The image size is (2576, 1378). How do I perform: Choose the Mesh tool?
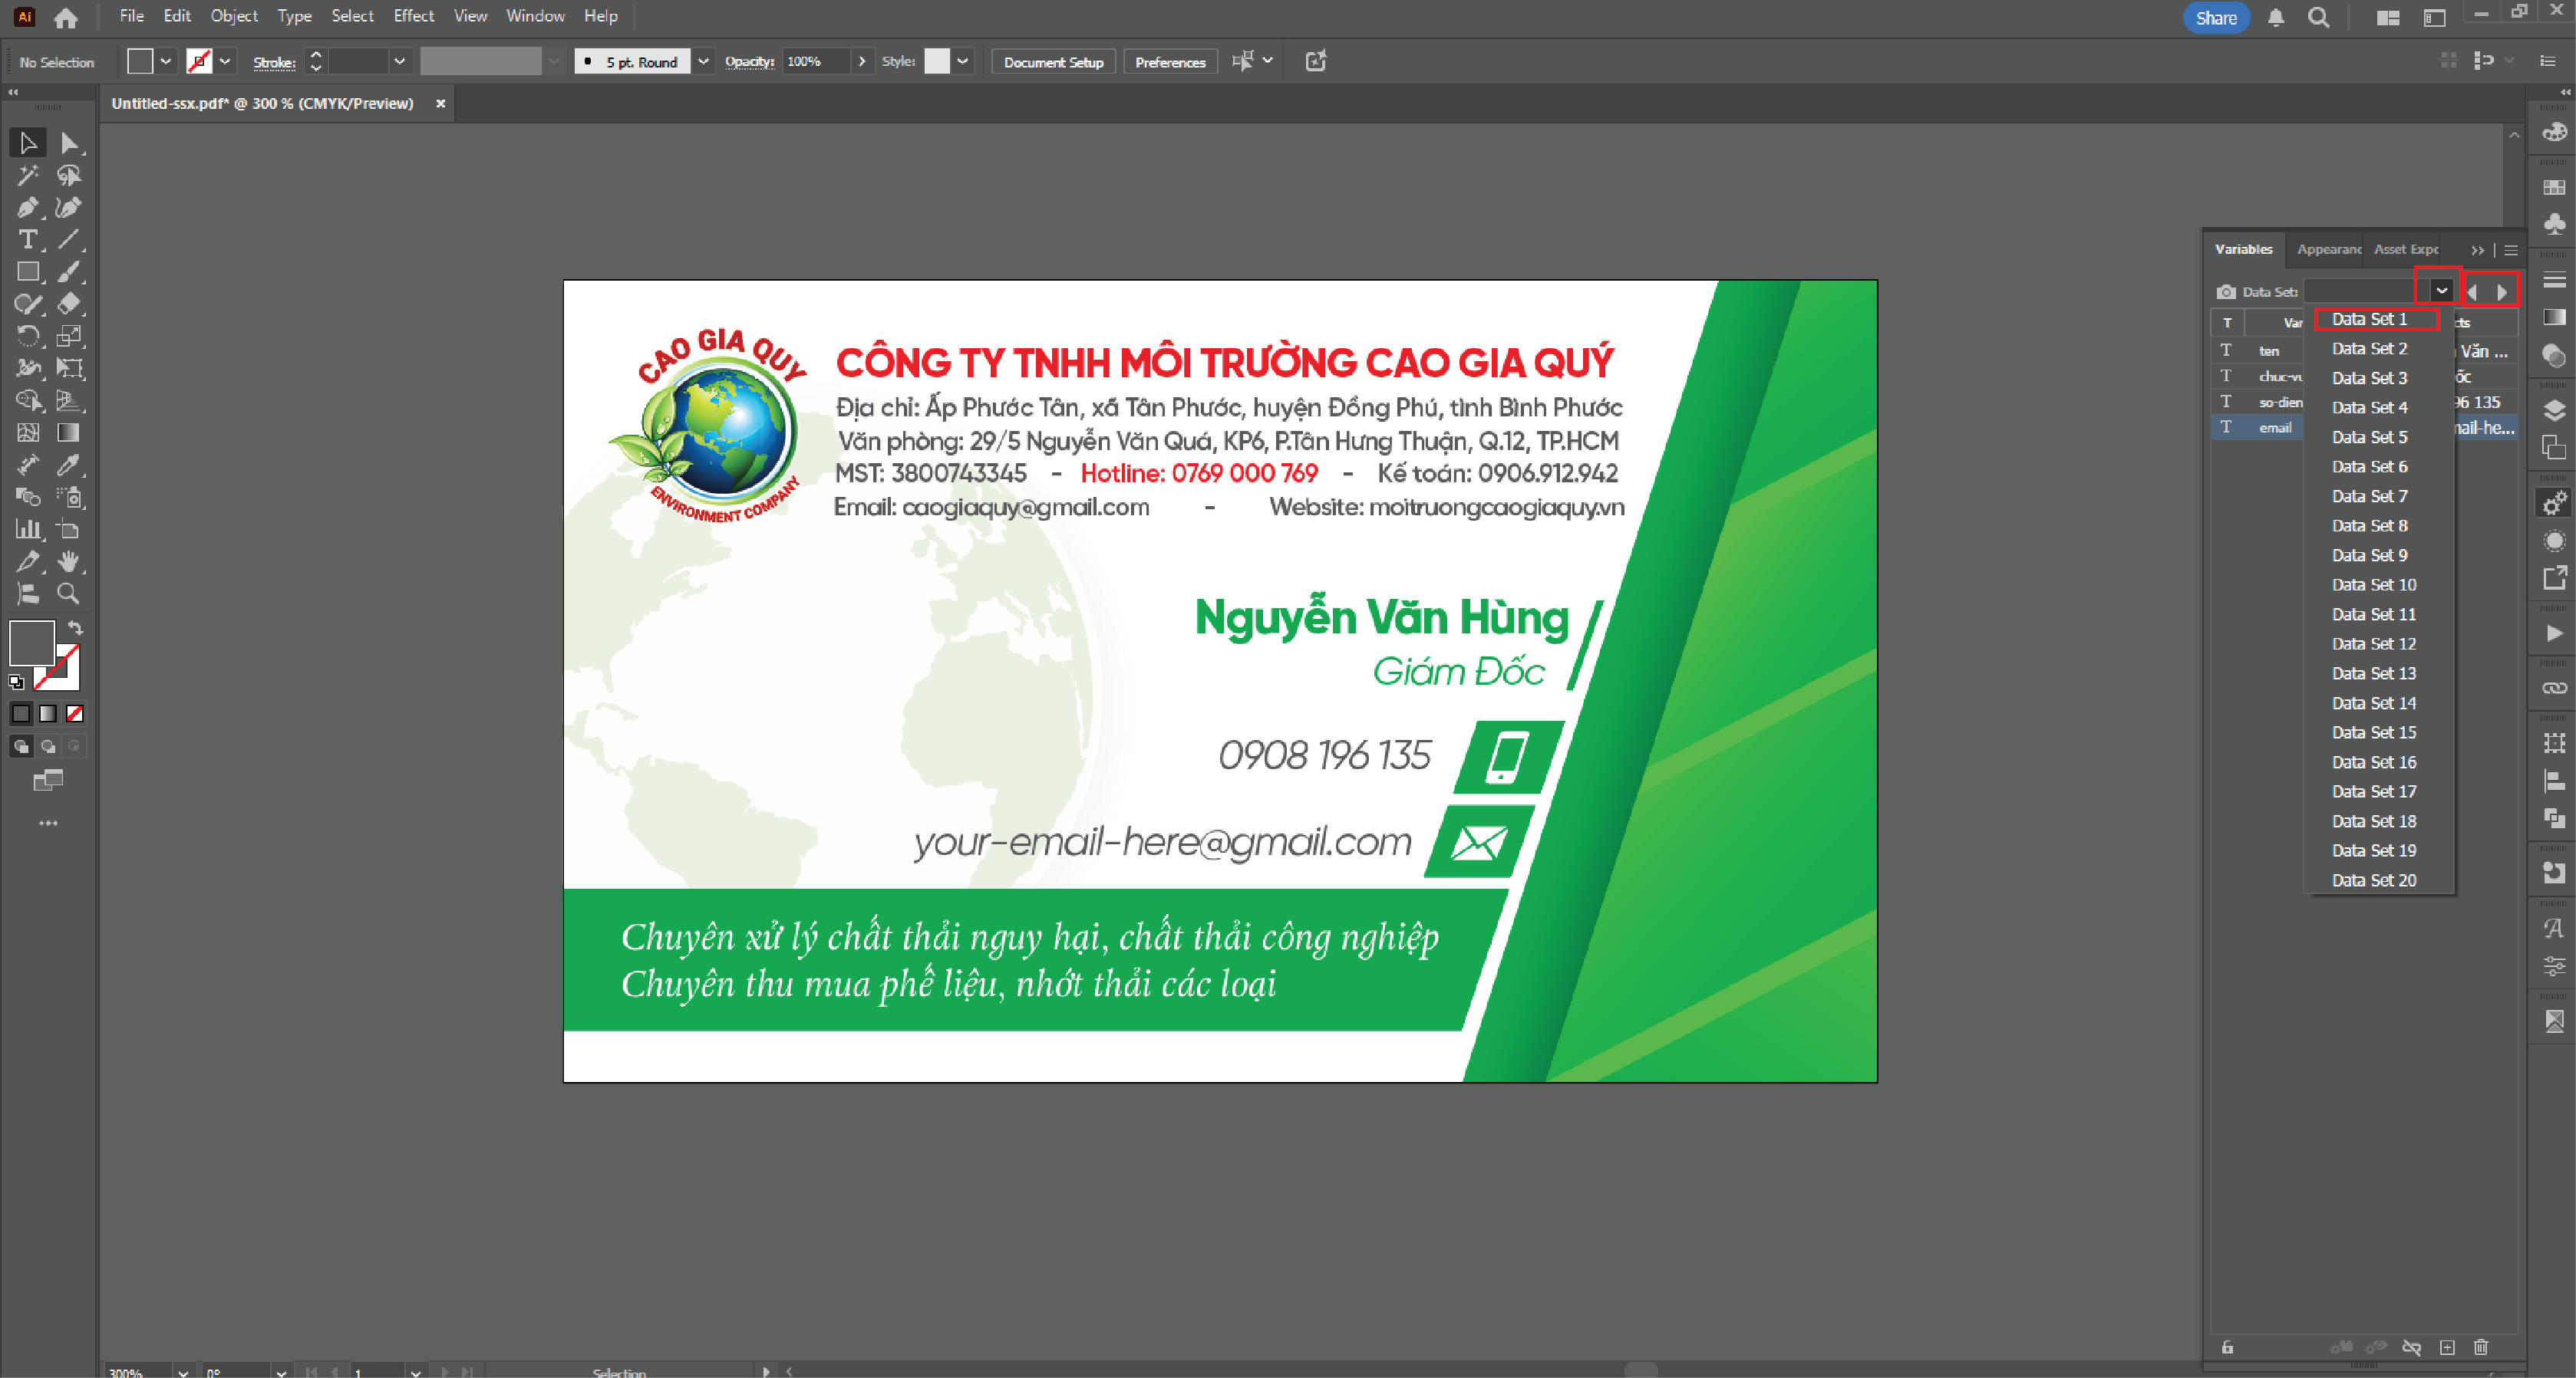[x=28, y=432]
